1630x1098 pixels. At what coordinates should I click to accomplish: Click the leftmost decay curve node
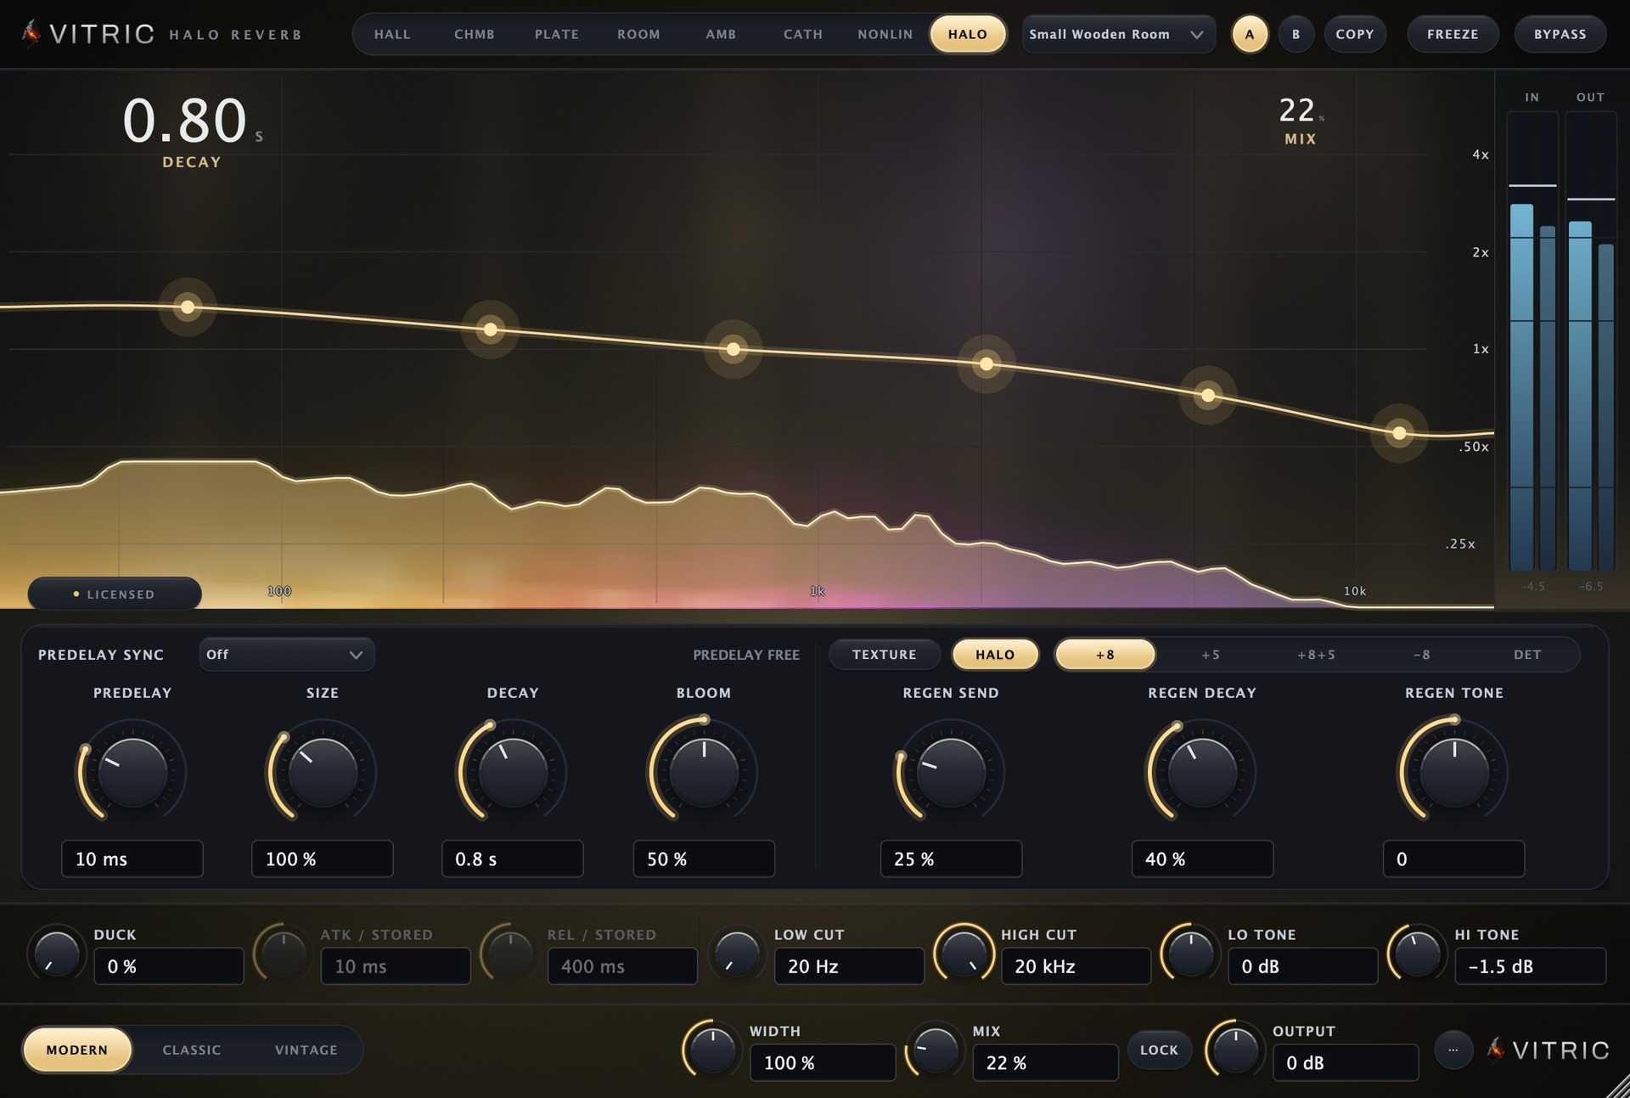coord(188,307)
